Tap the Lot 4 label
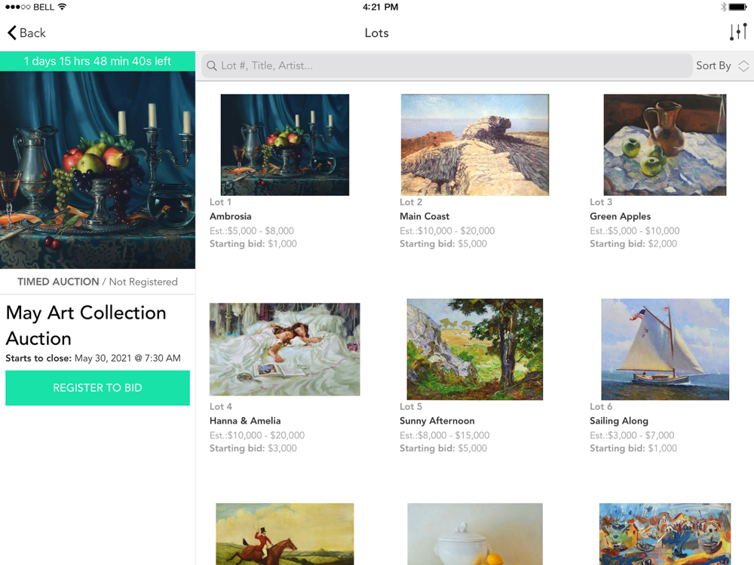Screen dimensions: 754x565 pyautogui.click(x=221, y=407)
